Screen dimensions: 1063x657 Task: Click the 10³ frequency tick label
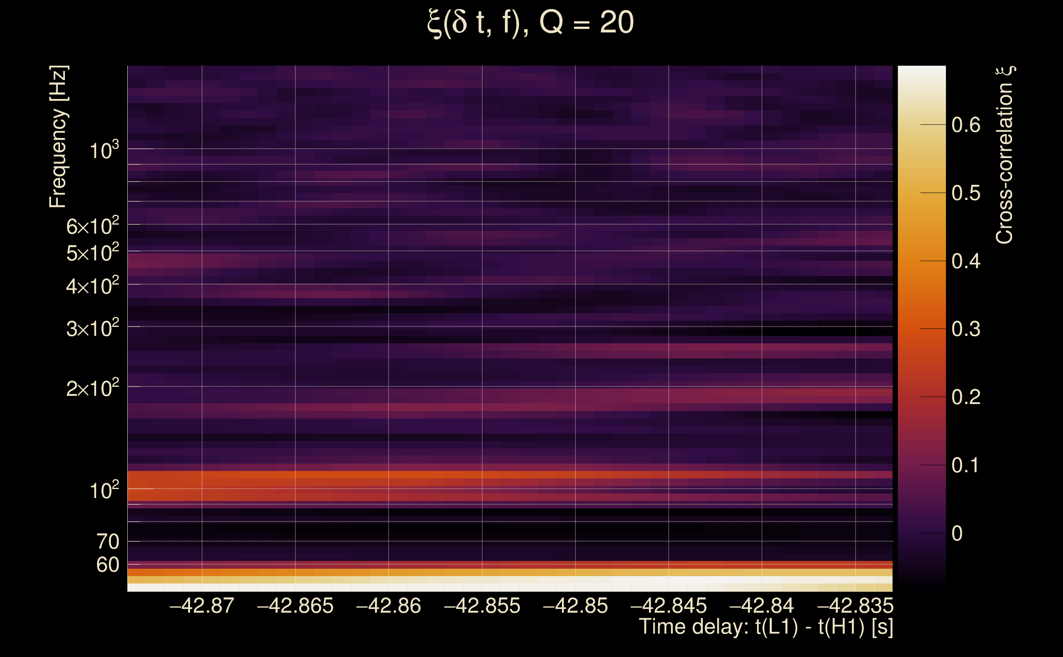tap(104, 151)
